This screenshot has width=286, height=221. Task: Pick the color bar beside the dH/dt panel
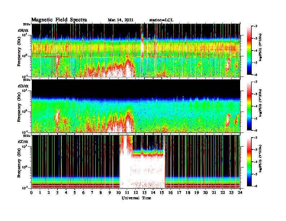coord(249,51)
